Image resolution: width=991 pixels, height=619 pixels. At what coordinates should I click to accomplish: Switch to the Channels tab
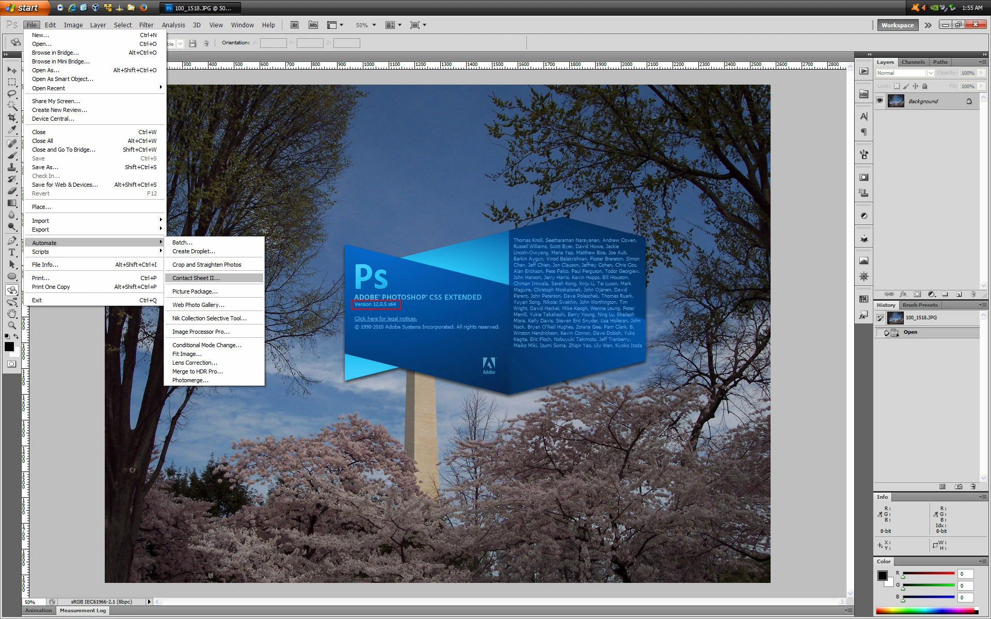point(913,62)
